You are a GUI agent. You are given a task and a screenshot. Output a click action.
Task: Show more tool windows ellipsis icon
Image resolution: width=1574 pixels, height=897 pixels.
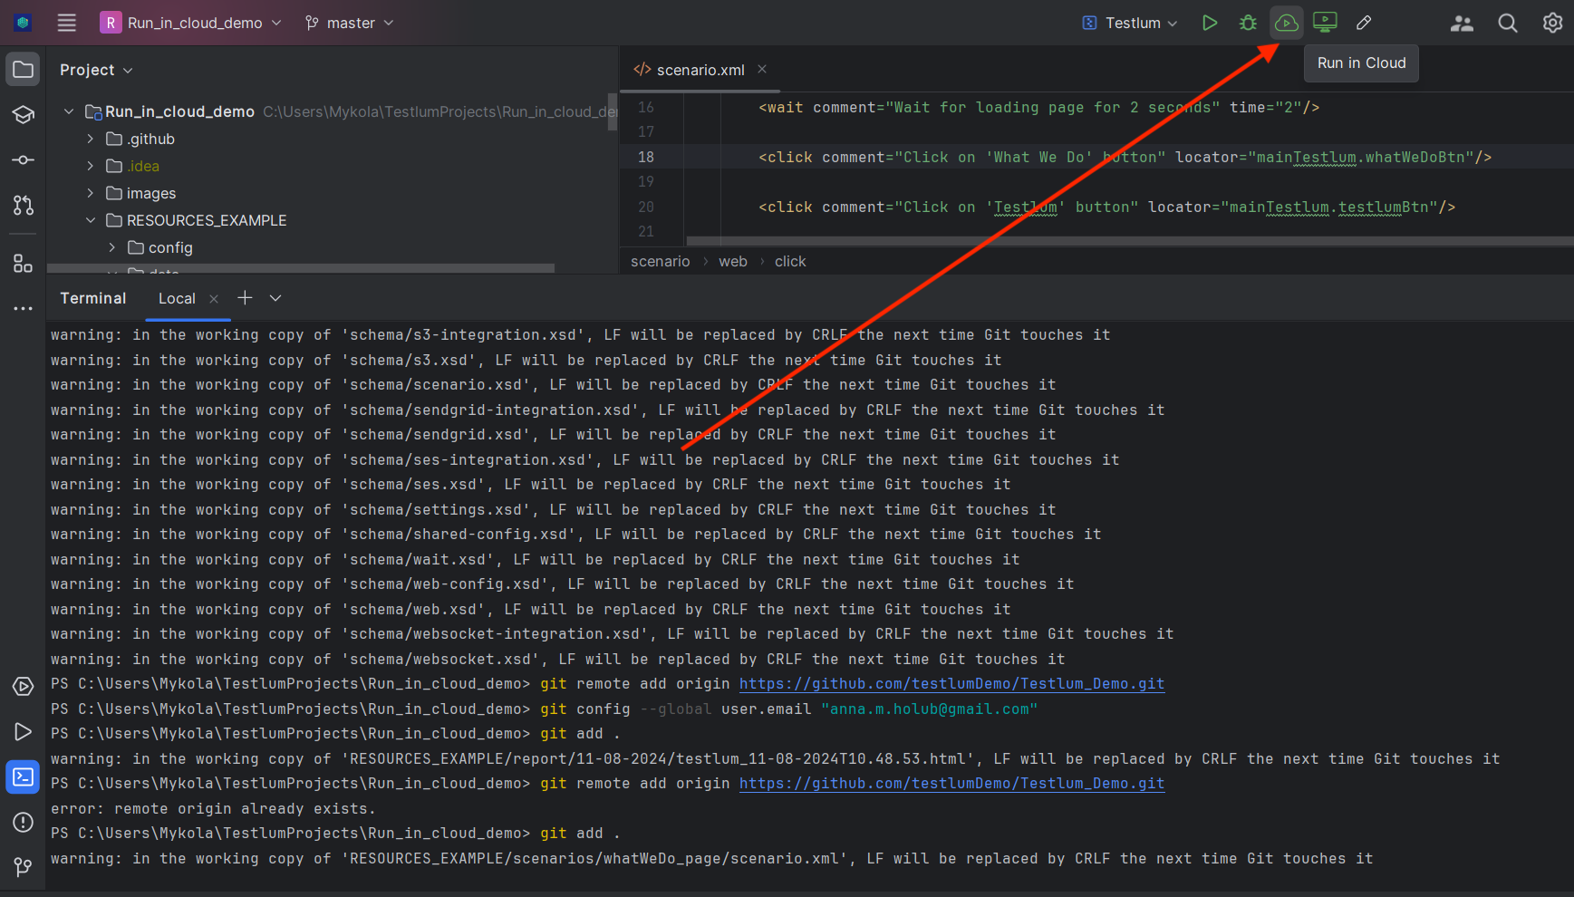click(x=23, y=309)
